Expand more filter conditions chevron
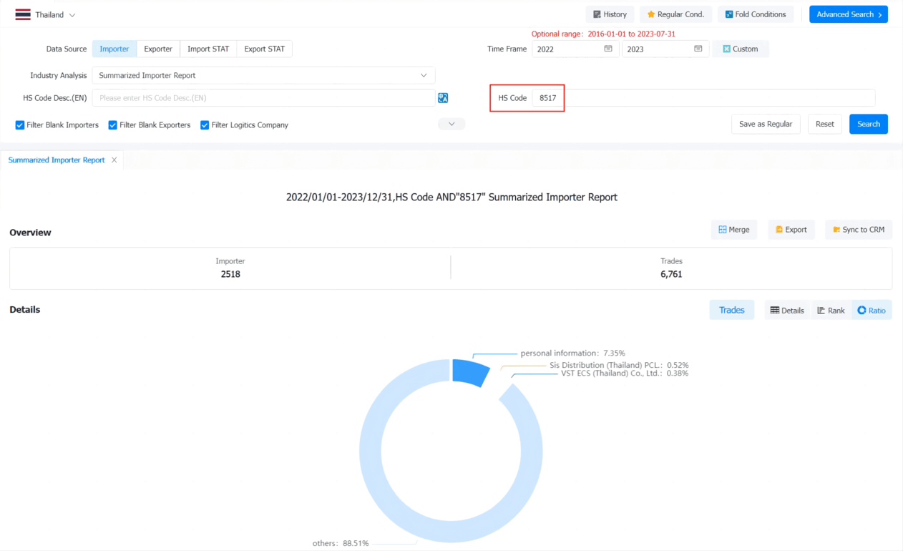 click(x=451, y=124)
